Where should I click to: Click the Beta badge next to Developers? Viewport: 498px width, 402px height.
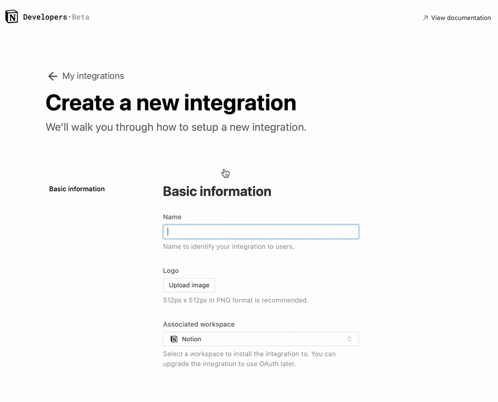tap(80, 17)
